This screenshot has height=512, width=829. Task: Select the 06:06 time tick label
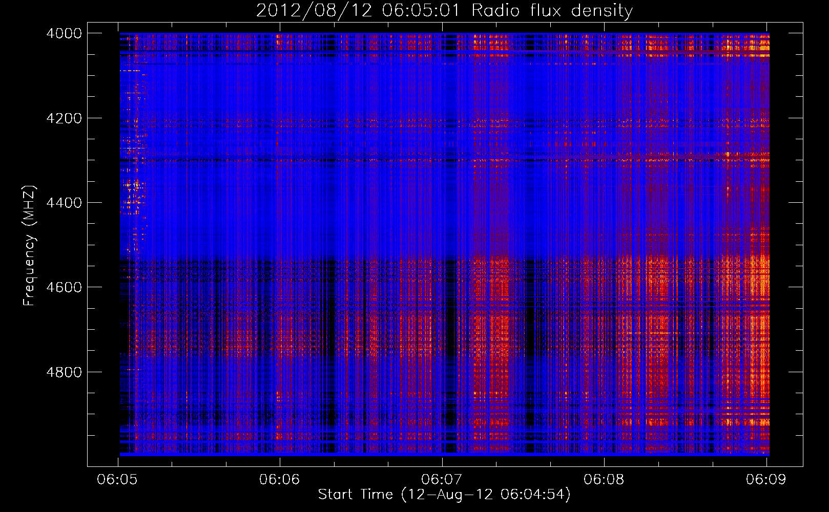tap(279, 480)
